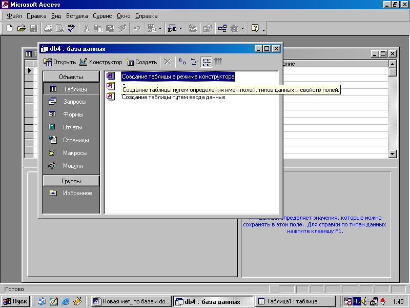410x308 pixels.
Task: Open the Сервис menu
Action: pos(102,16)
